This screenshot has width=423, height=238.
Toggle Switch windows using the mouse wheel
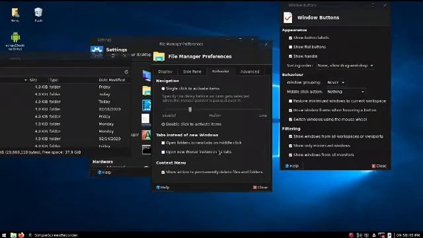(291, 120)
